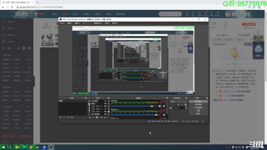Remove selected scene with Scenes minus icon

[64, 117]
